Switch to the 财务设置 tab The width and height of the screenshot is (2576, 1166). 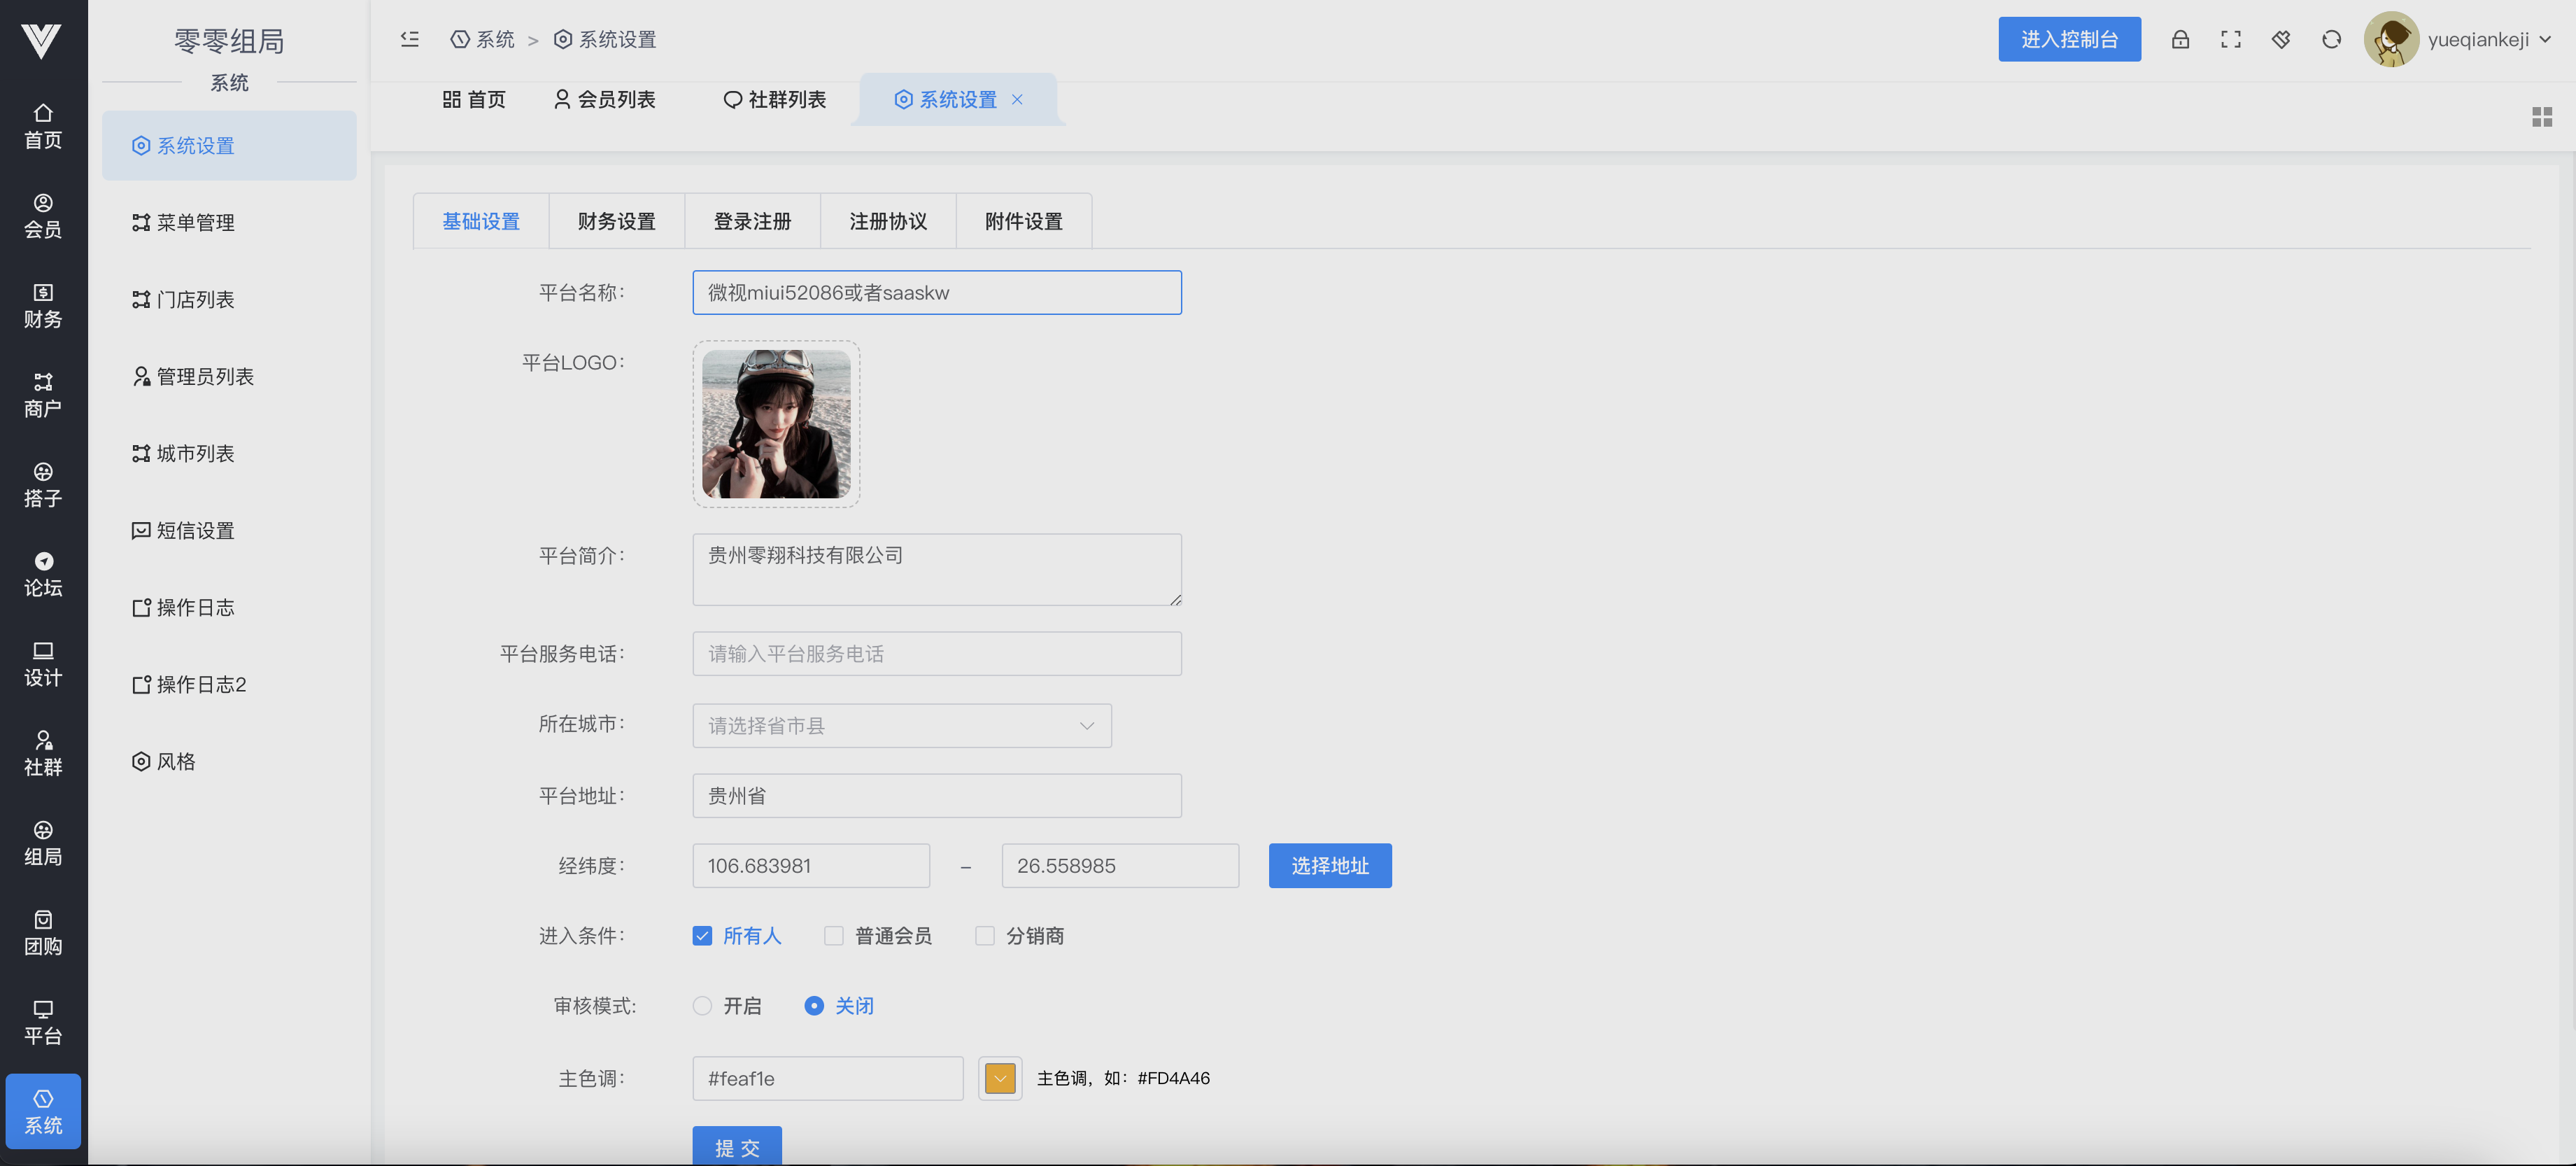pos(616,221)
